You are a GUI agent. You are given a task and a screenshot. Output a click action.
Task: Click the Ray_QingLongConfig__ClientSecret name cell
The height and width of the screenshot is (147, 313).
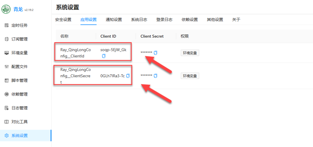point(76,76)
